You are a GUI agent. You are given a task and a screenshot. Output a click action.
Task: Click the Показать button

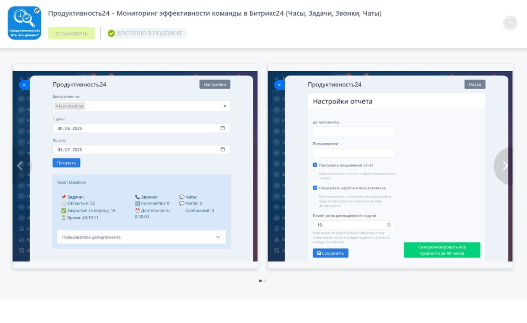[x=66, y=163]
